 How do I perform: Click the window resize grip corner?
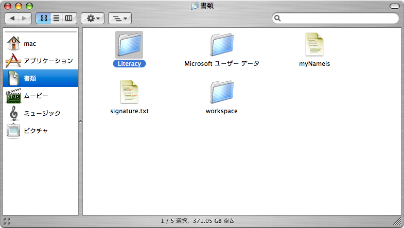pyautogui.click(x=397, y=221)
